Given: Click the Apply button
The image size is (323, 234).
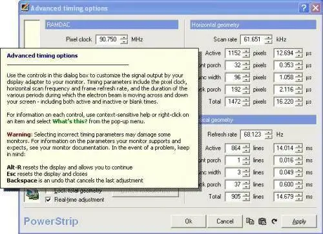Looking at the screenshot, I should point(299,221).
